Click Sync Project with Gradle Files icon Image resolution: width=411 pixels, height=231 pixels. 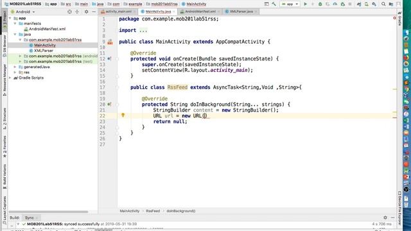pos(359,4)
